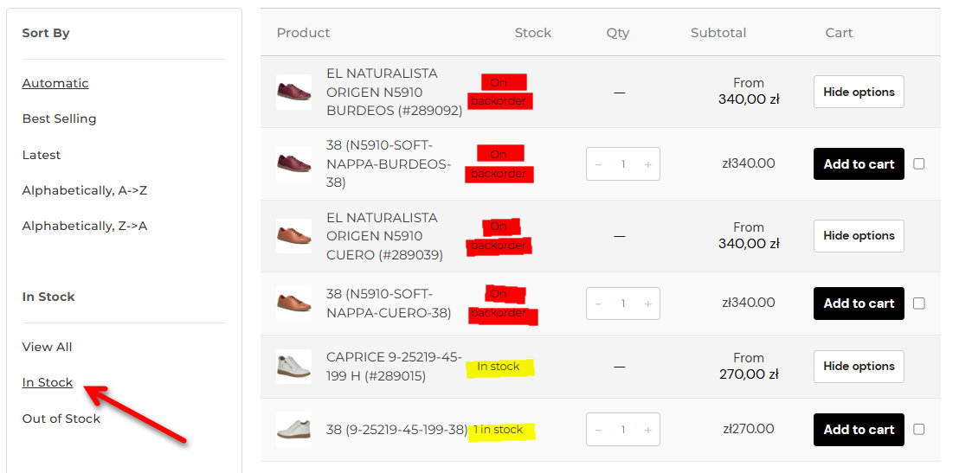Decrease quantity for Caprice size 38 variant
The height and width of the screenshot is (473, 972).
point(599,430)
